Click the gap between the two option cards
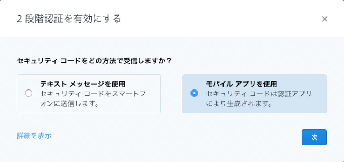Screen dimensions: 344x162 click(171, 94)
